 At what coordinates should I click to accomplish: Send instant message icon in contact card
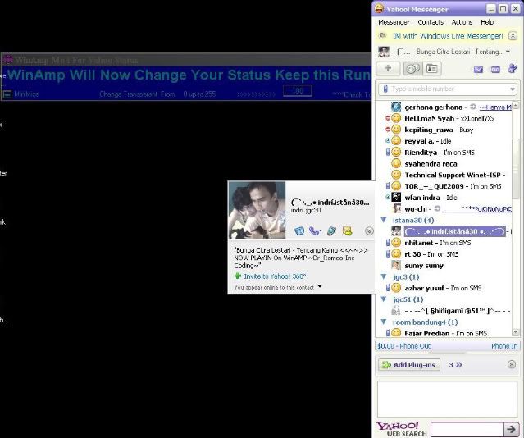299,230
